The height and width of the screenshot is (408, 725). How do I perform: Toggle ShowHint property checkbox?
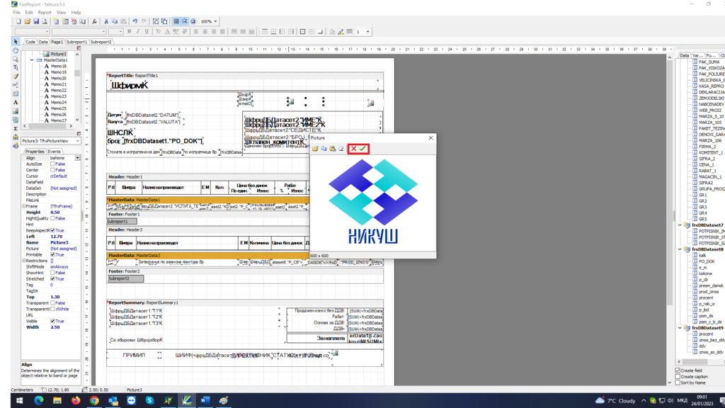point(52,273)
